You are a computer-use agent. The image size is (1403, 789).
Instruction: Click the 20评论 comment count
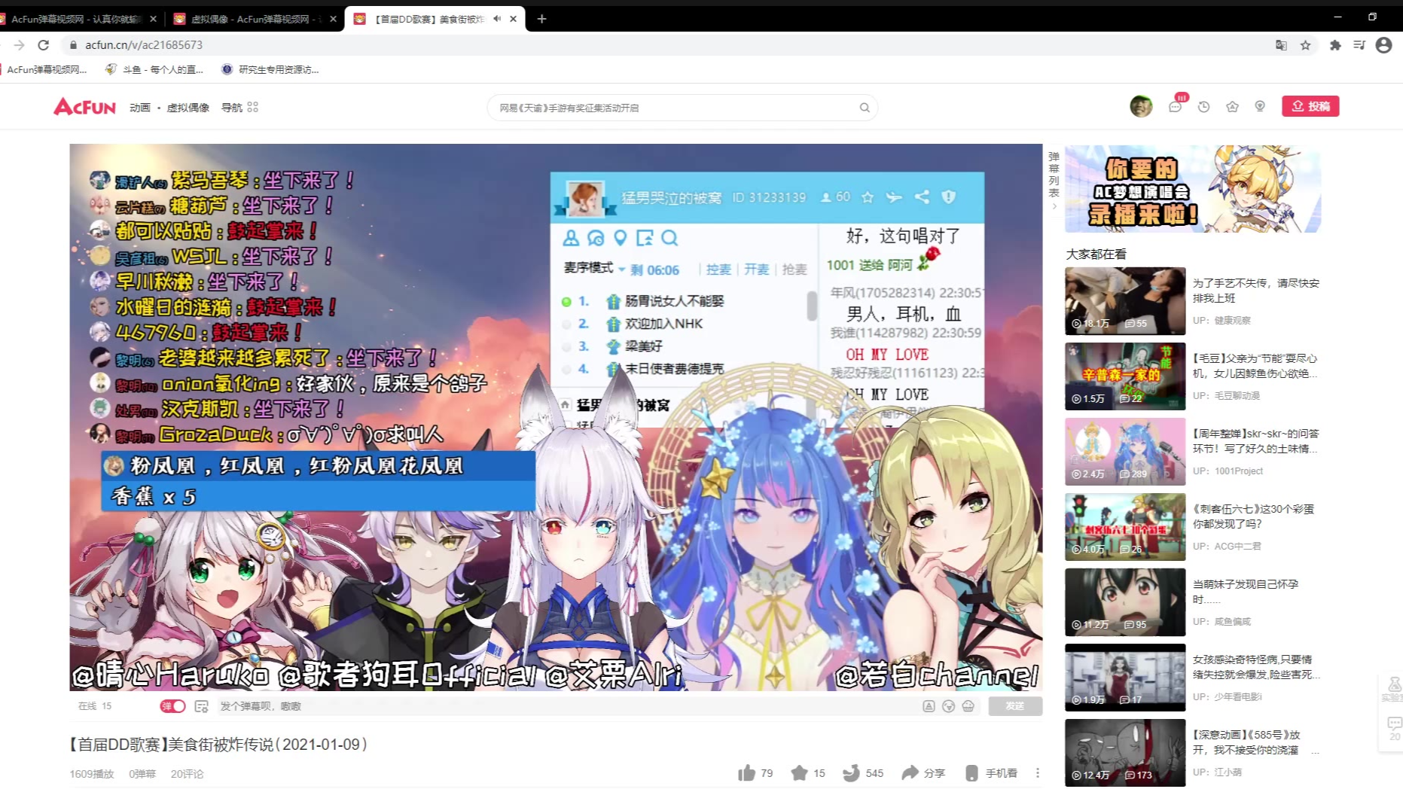pos(187,774)
